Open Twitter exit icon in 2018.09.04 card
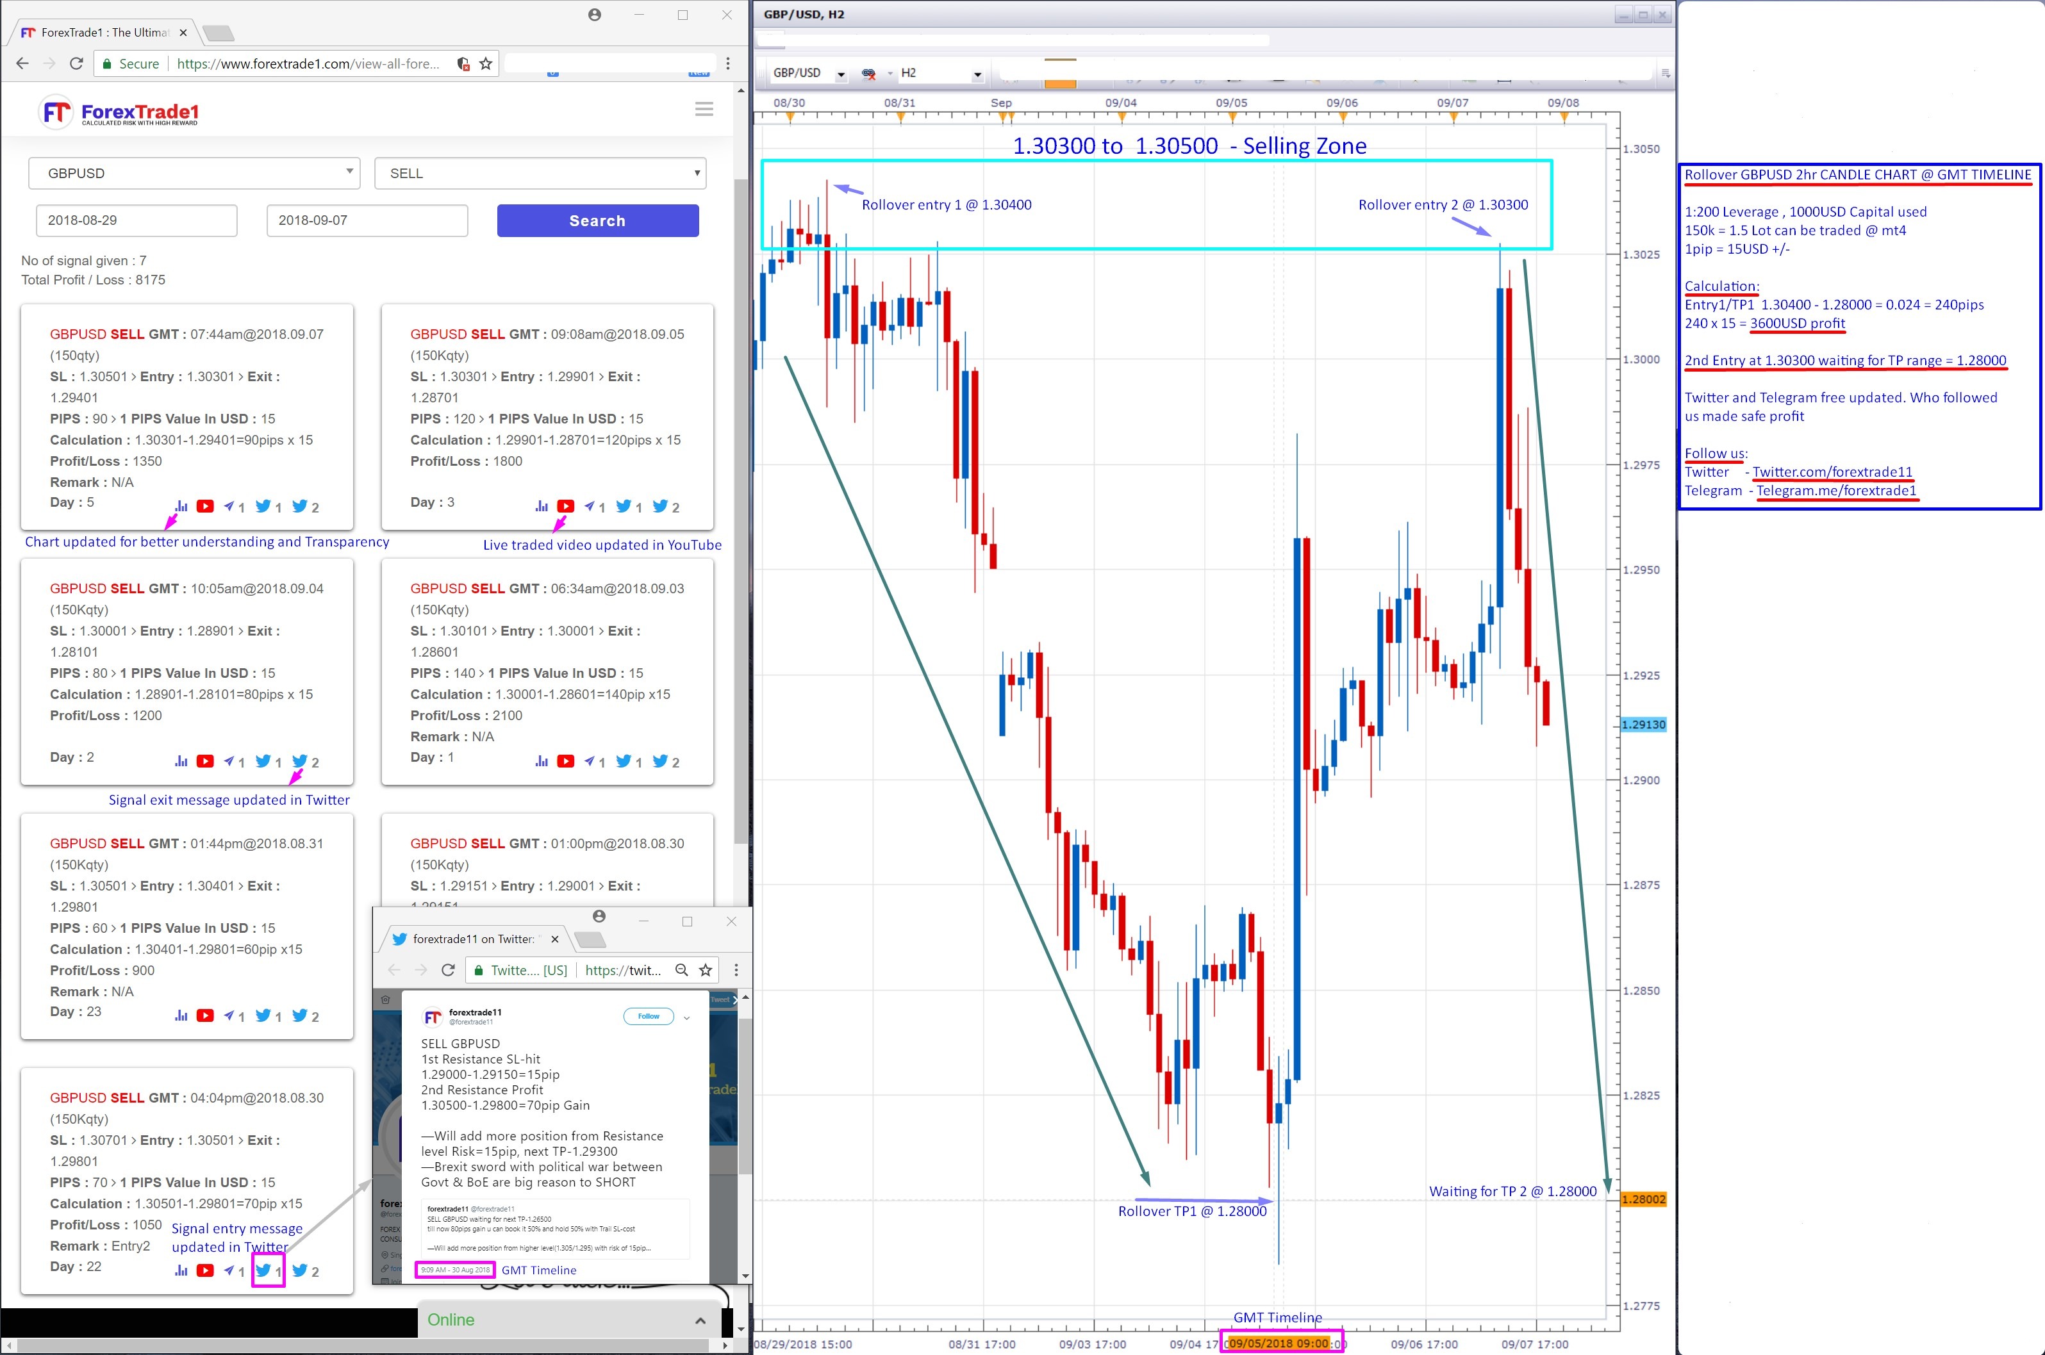The image size is (2045, 1355). 300,761
